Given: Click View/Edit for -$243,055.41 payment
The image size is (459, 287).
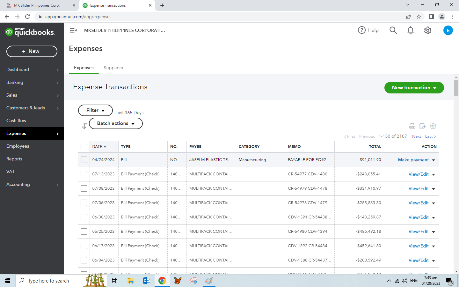Looking at the screenshot, I should pos(419,174).
